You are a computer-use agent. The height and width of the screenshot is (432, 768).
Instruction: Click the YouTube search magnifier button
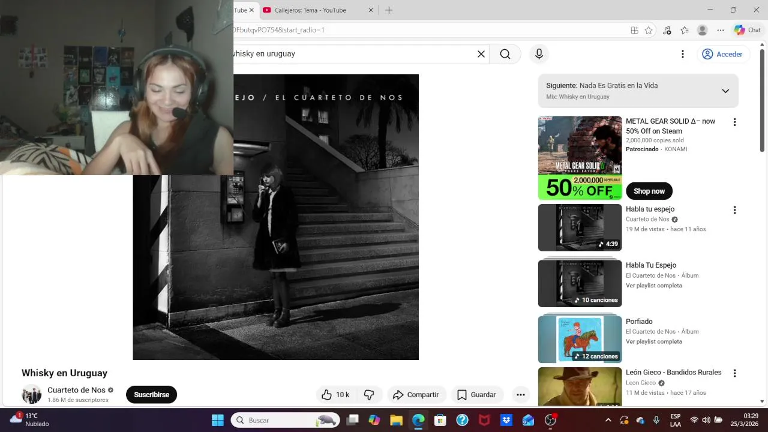(x=505, y=54)
